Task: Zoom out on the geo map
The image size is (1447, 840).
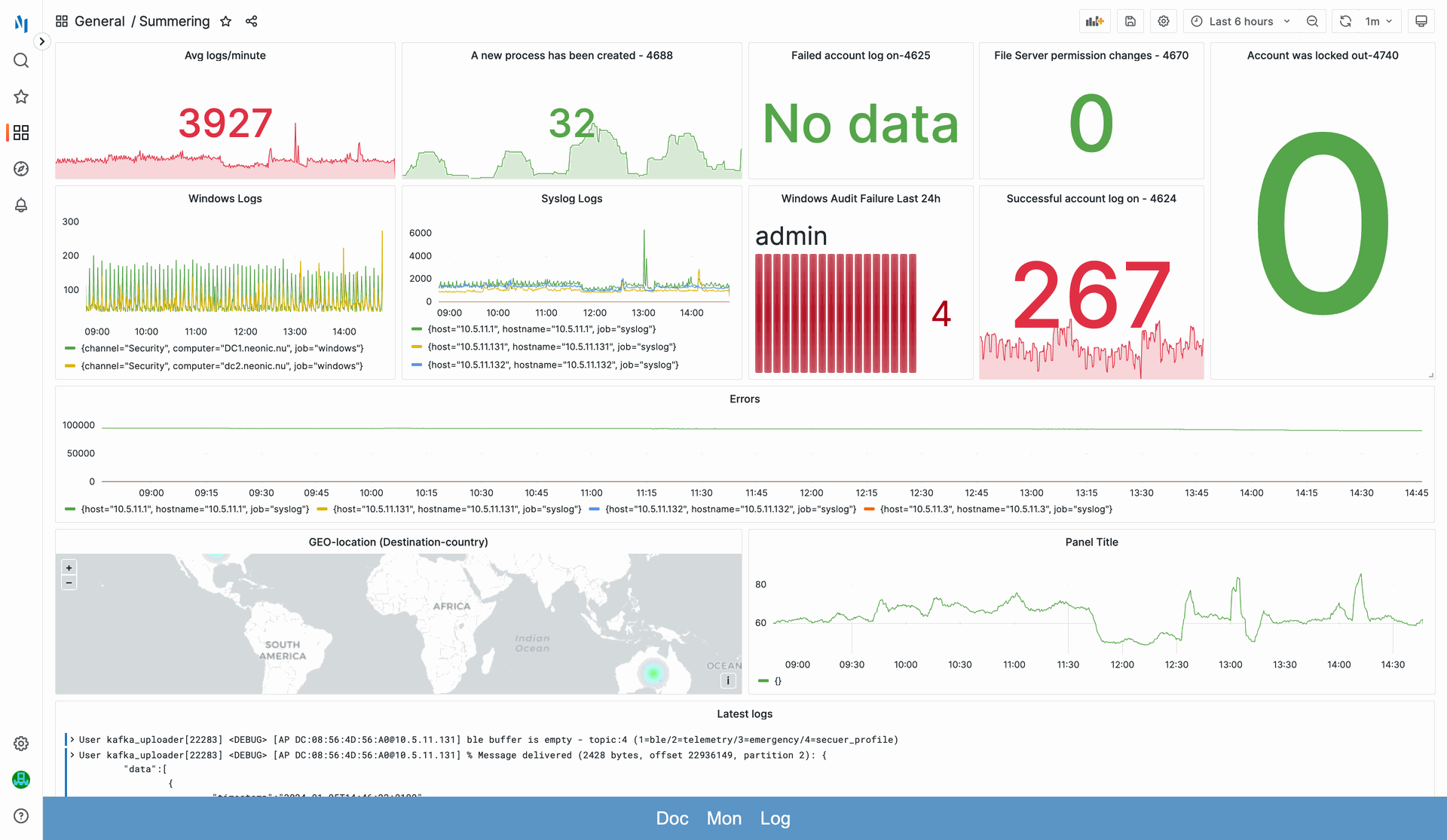Action: (69, 583)
